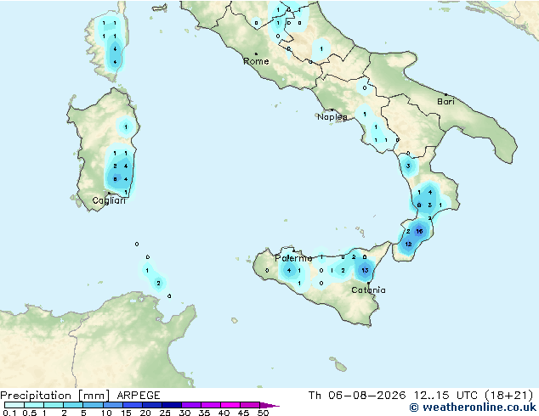Click the Palermo city label
This screenshot has width=539, height=416.
click(293, 258)
